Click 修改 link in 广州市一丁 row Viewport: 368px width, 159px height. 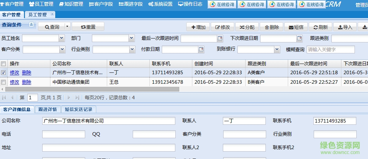(15, 73)
